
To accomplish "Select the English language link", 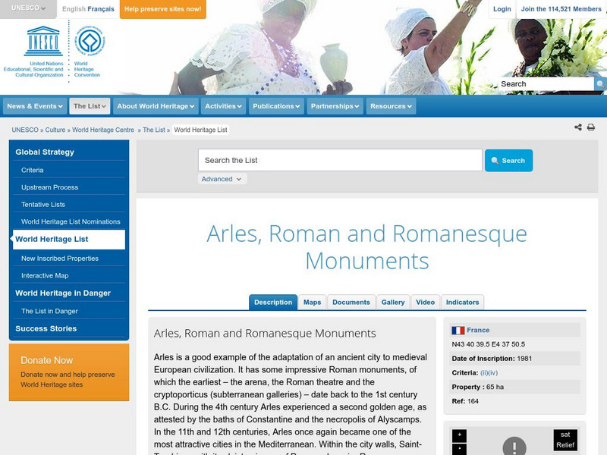I will tap(74, 9).
